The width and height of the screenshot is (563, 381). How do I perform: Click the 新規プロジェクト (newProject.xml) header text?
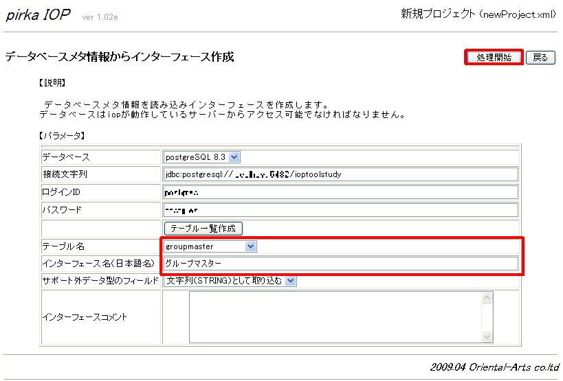point(478,14)
